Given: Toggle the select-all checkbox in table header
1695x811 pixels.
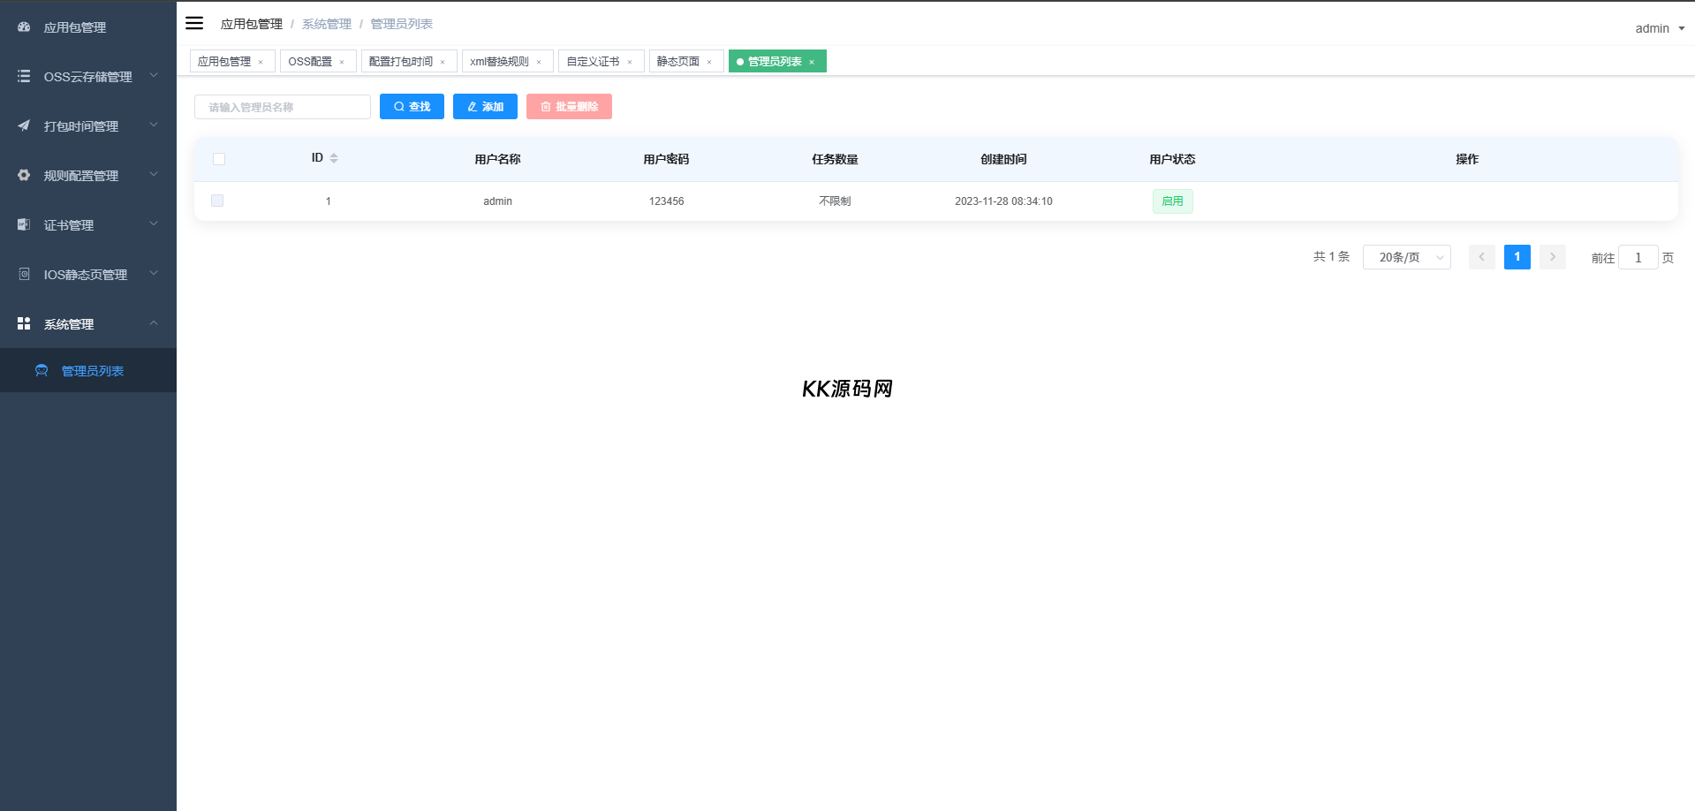Looking at the screenshot, I should point(219,159).
